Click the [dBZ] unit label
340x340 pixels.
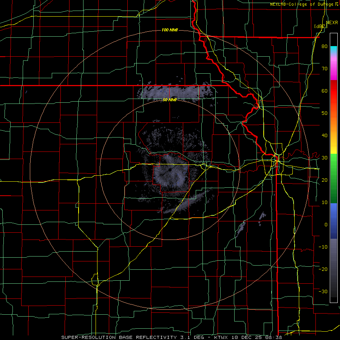[x=321, y=26]
